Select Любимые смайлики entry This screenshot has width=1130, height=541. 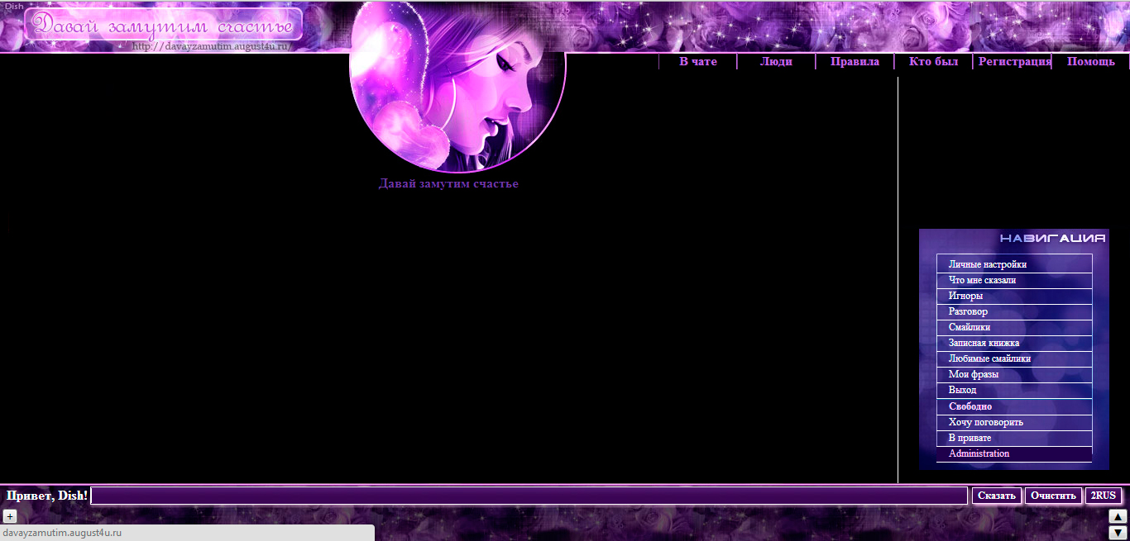pyautogui.click(x=1014, y=358)
